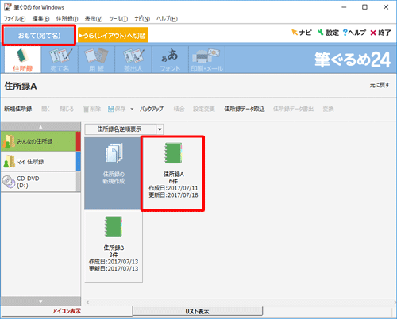This screenshot has height=319, width=397.
Task: Click the 削除 delete trash icon
Action: (92, 109)
